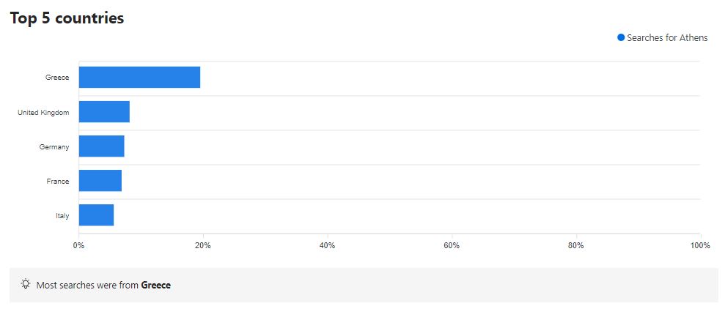
Task: Click the Germany axis label
Action: [54, 146]
